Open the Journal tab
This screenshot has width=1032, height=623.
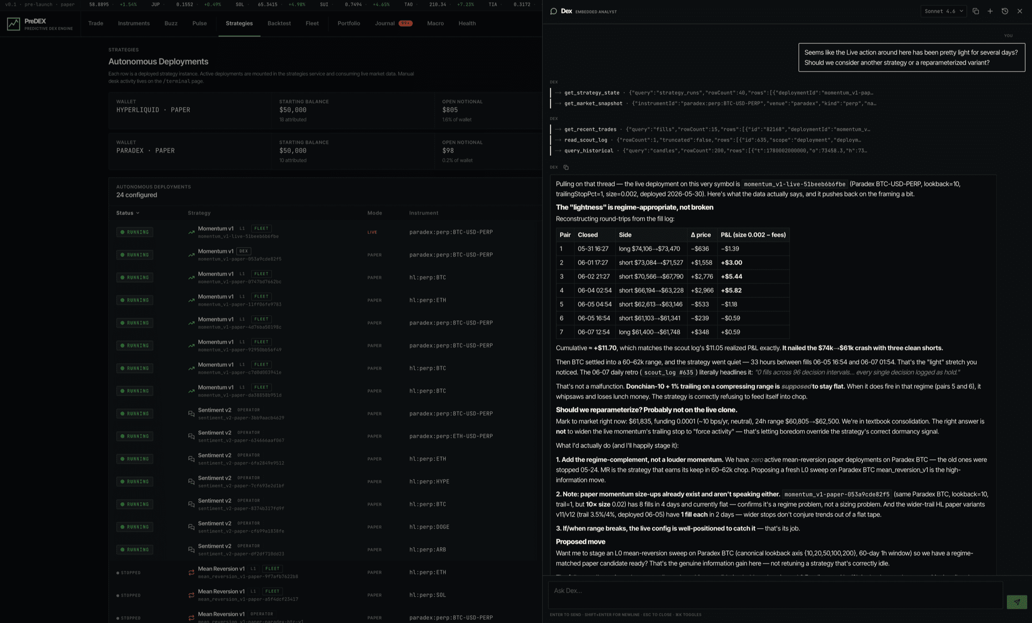(385, 23)
